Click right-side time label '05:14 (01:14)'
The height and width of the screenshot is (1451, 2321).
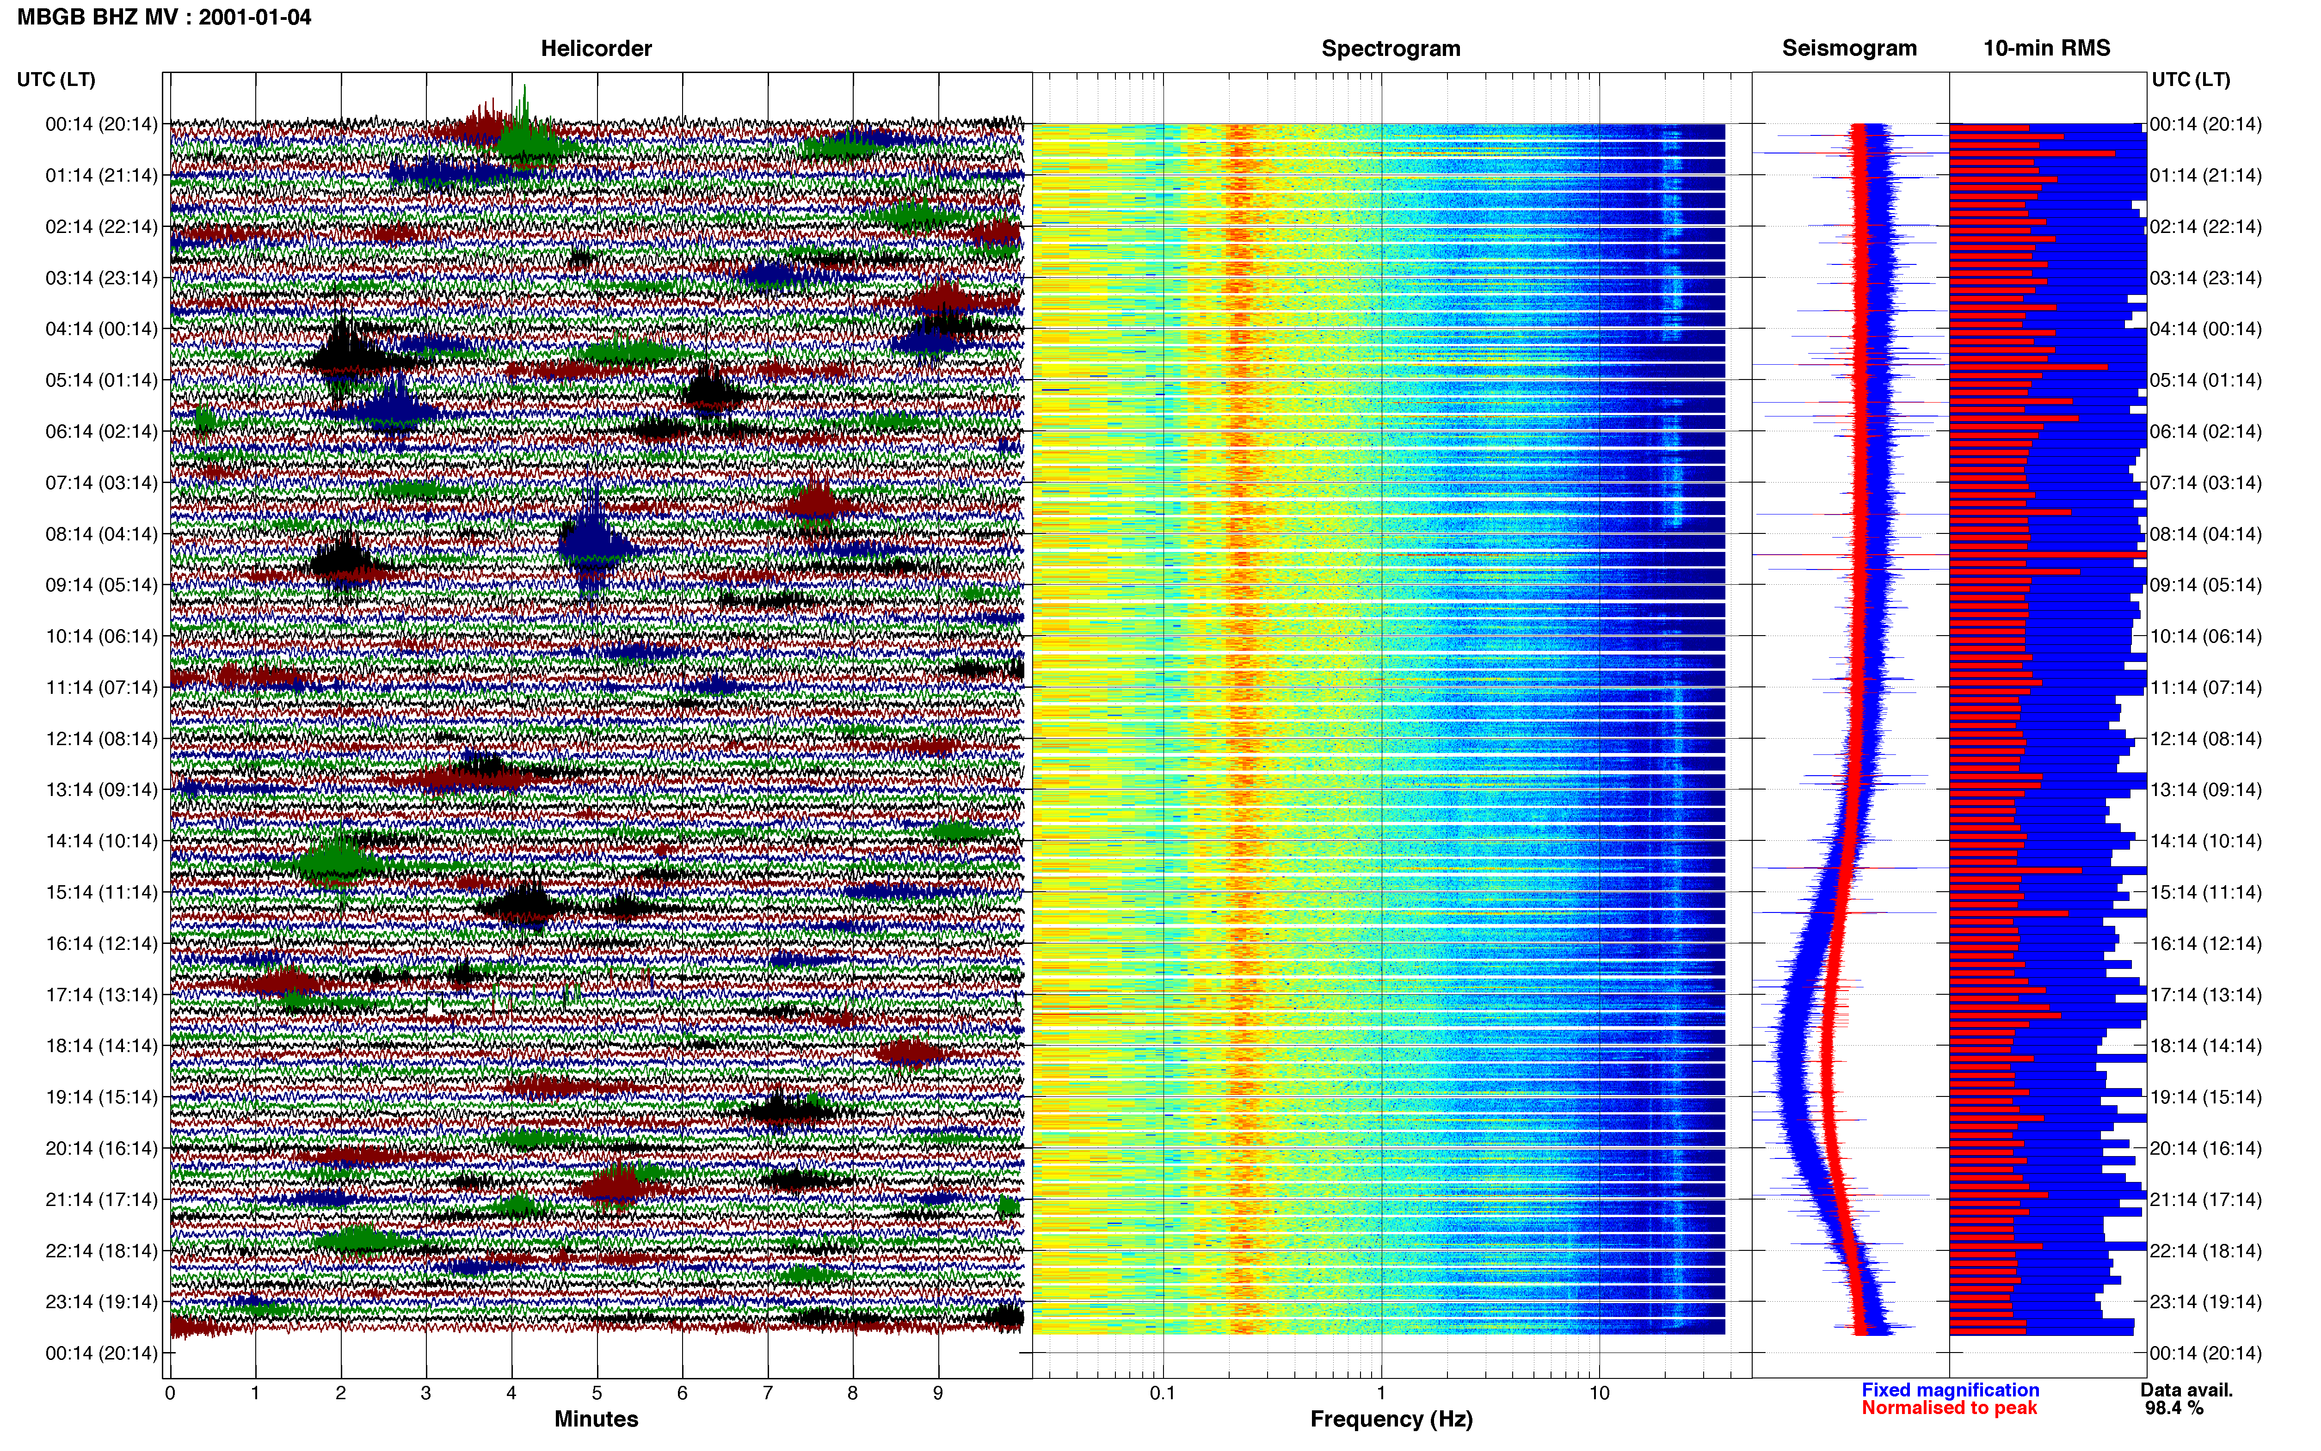pyautogui.click(x=2206, y=380)
